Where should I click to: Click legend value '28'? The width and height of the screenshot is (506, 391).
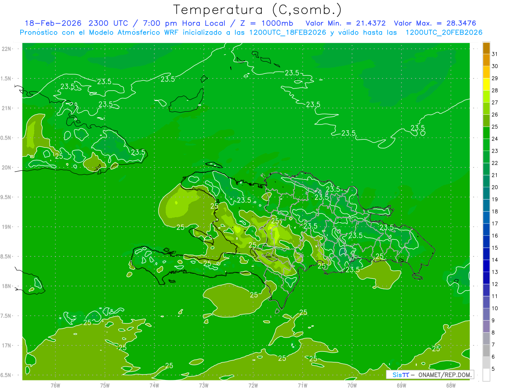click(x=495, y=90)
